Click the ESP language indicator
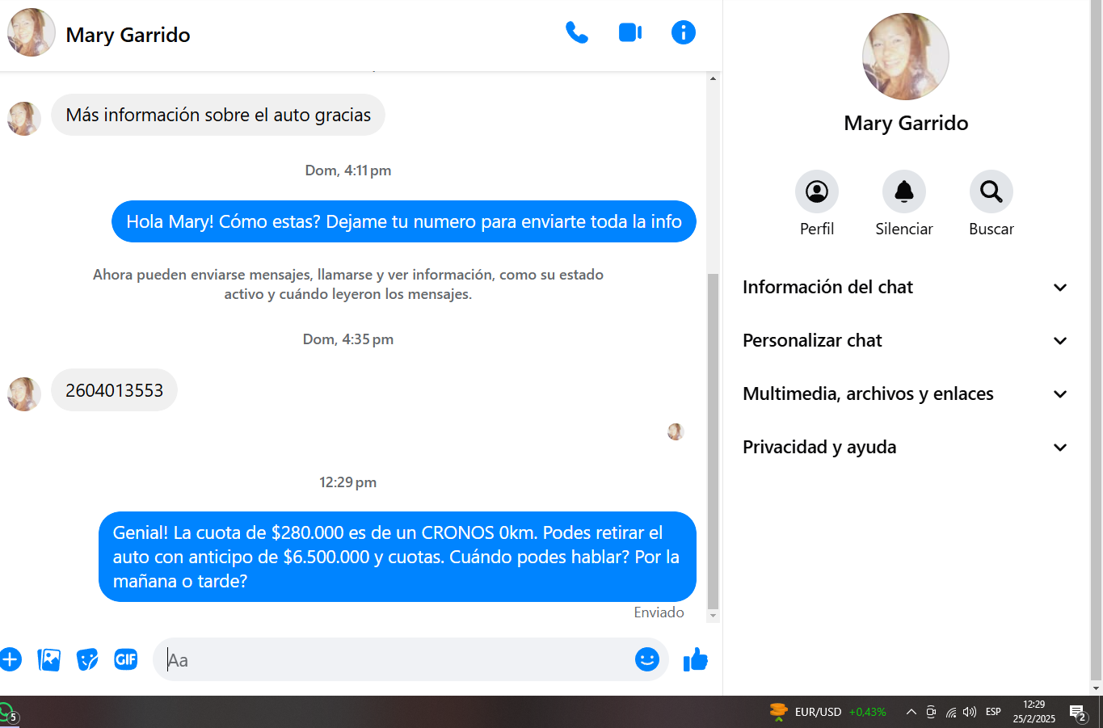Screen dimensions: 1103x728 point(993,712)
